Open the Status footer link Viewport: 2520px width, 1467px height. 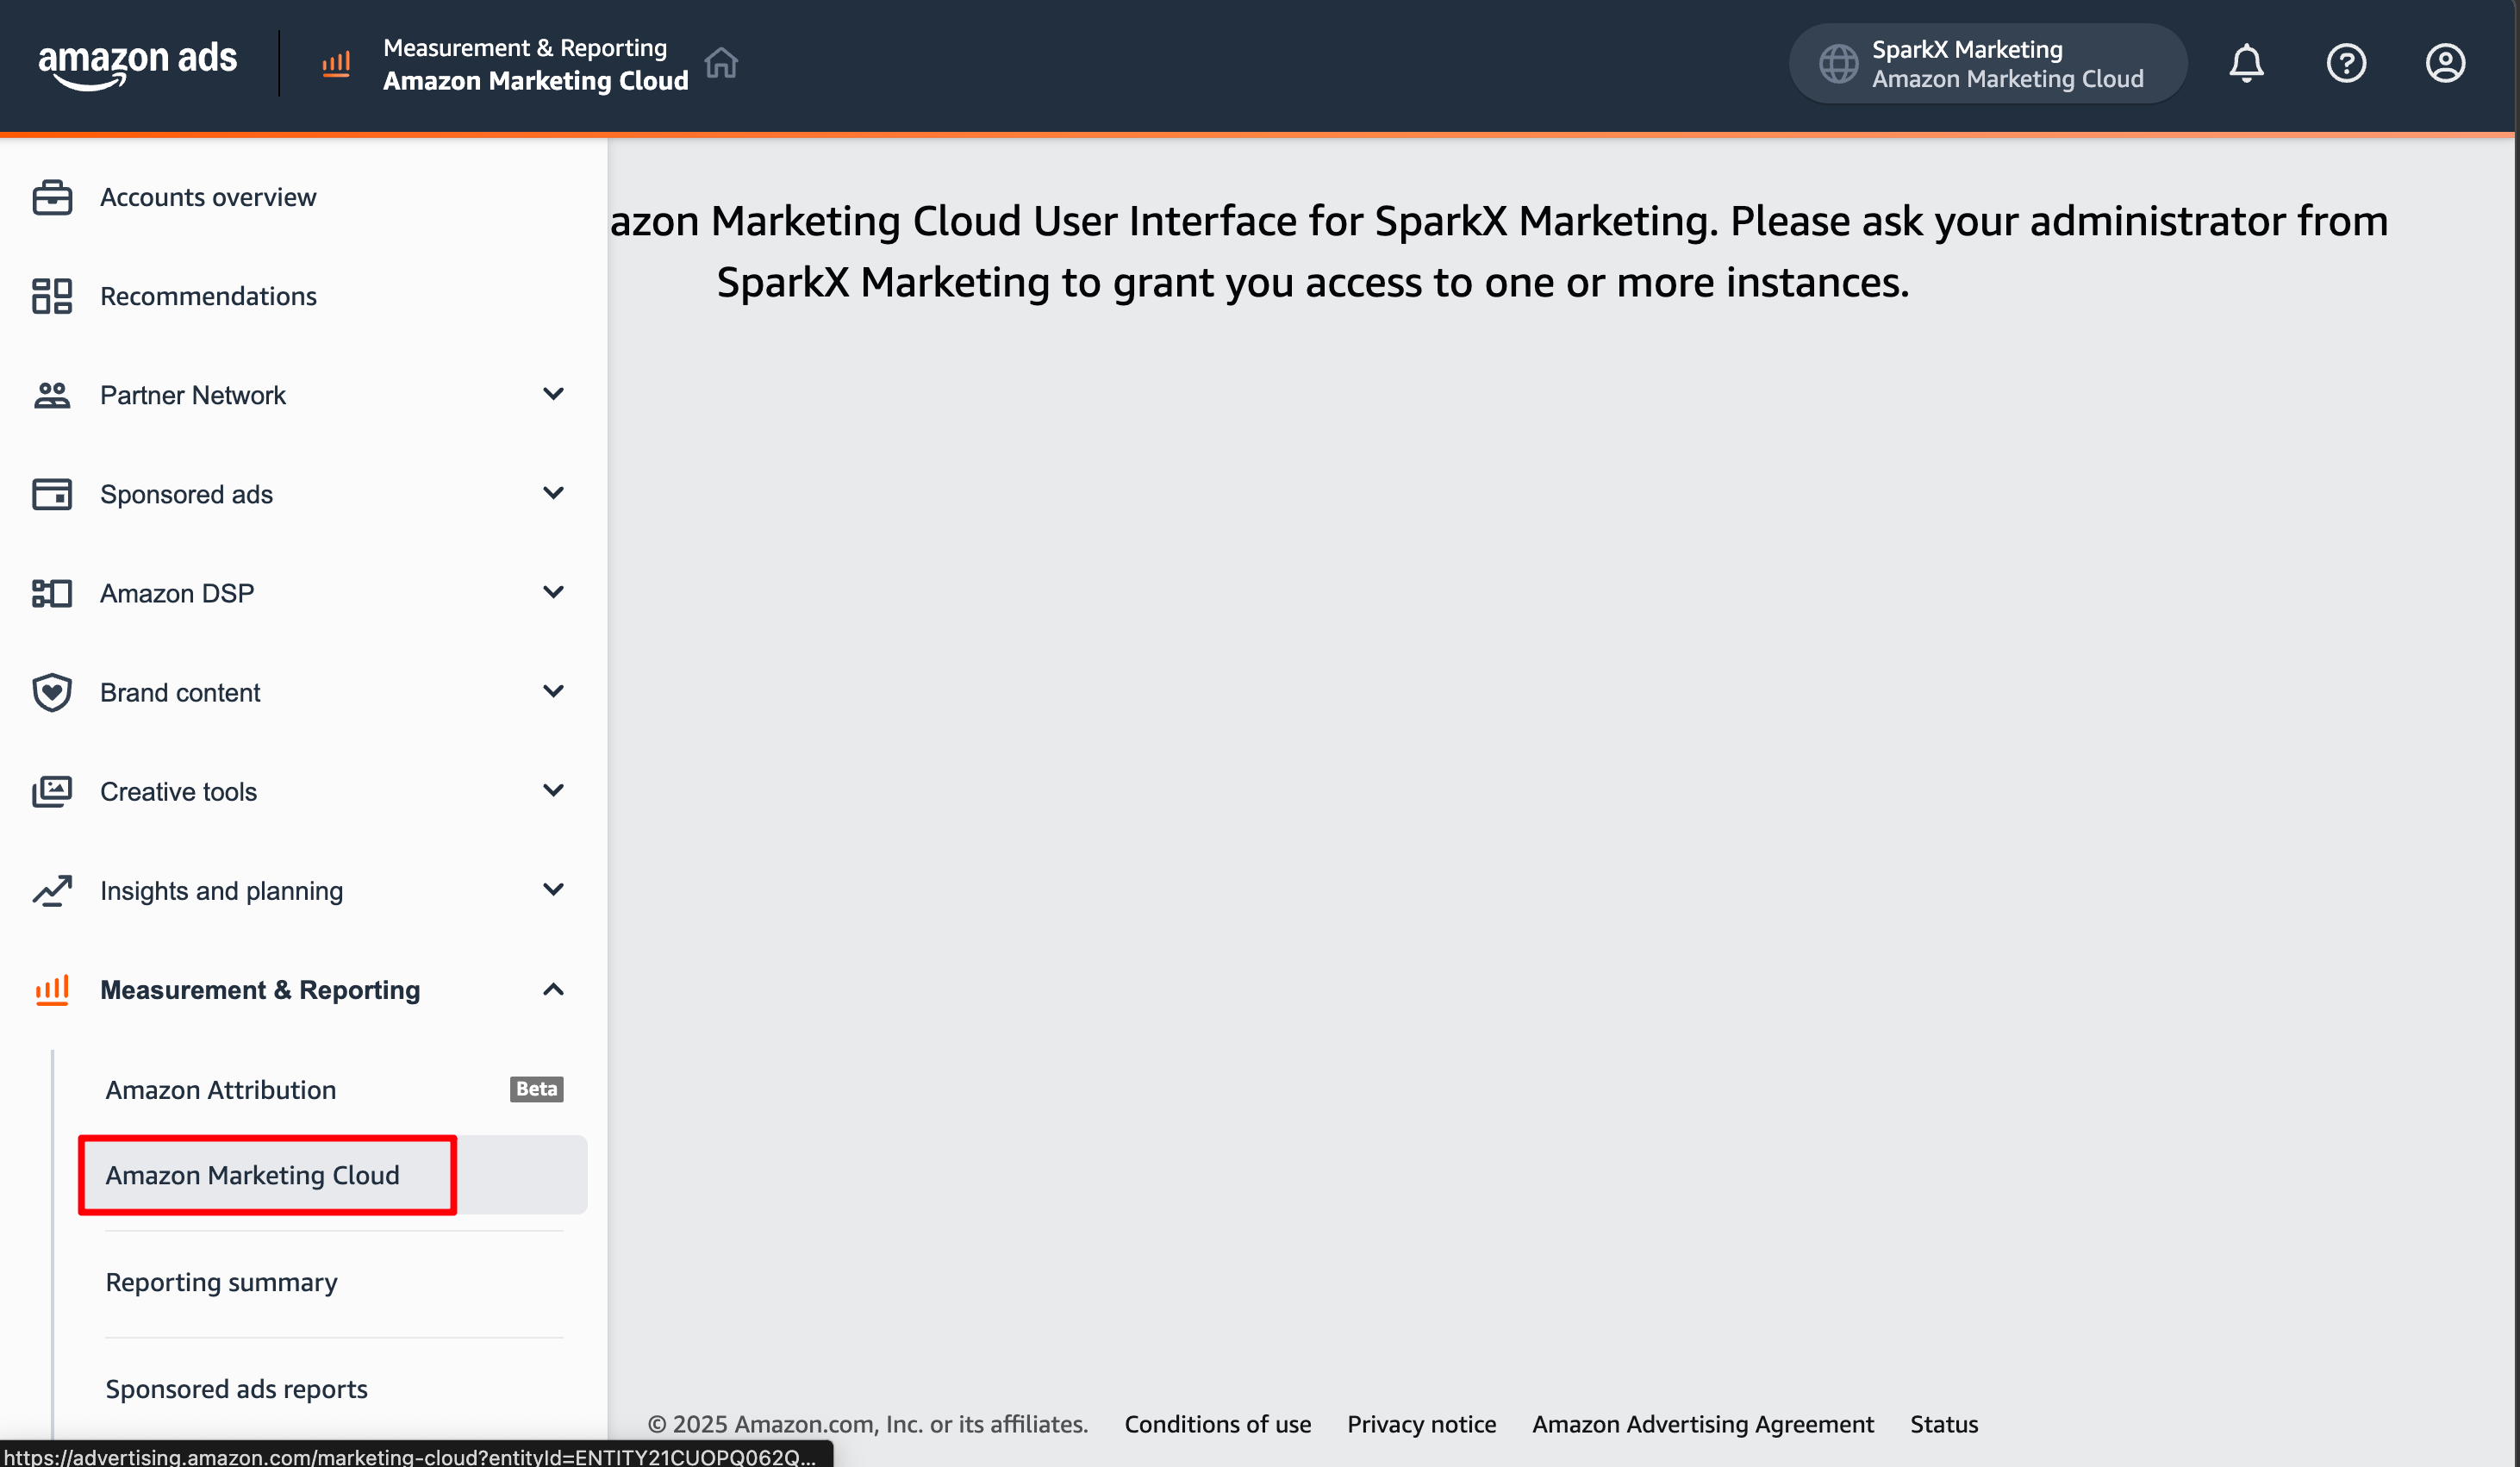(x=1943, y=1423)
